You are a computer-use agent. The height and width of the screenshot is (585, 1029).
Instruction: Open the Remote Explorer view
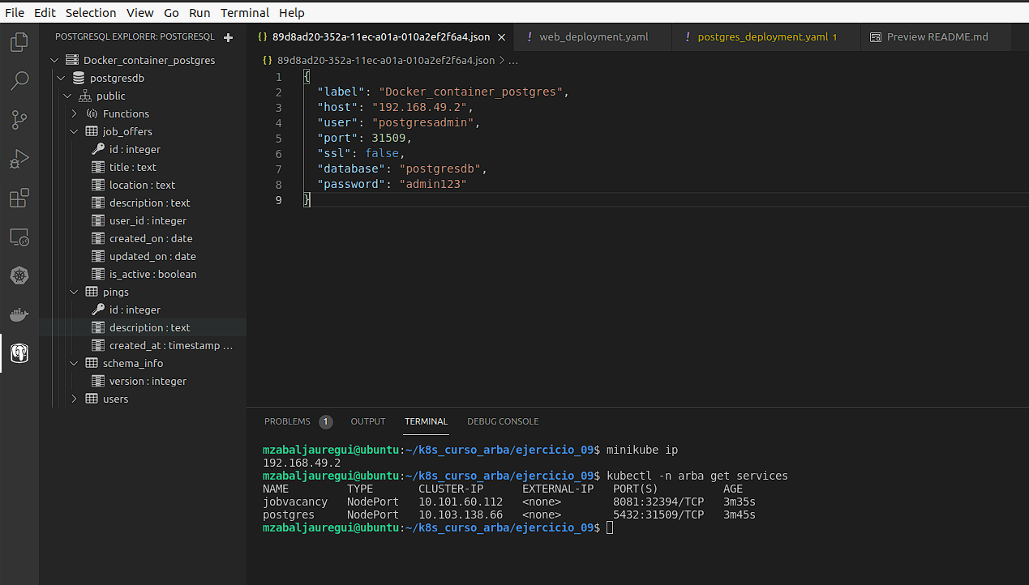pyautogui.click(x=19, y=237)
